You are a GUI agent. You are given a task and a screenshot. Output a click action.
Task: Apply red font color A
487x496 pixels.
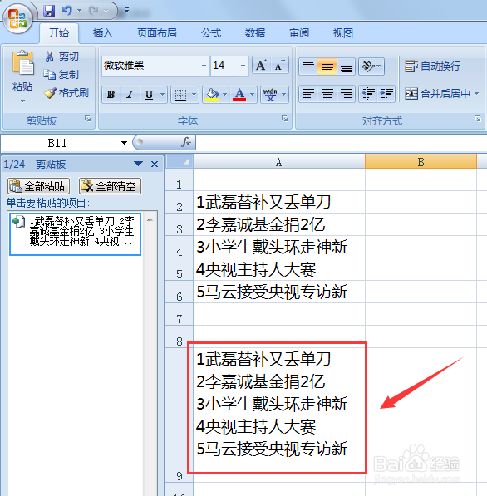239,94
